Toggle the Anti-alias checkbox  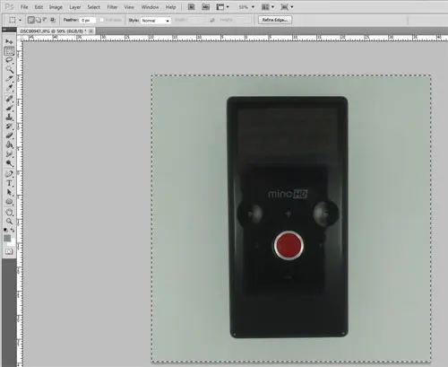(102, 20)
